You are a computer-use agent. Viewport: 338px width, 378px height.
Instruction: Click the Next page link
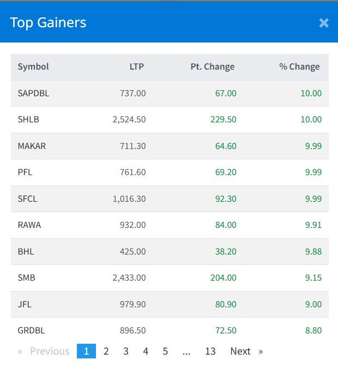[246, 351]
